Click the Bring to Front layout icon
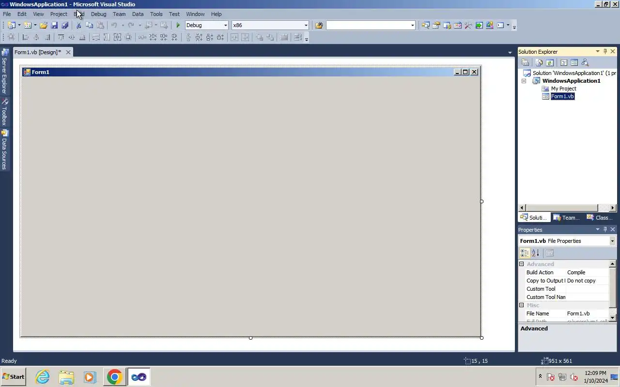 (260, 37)
